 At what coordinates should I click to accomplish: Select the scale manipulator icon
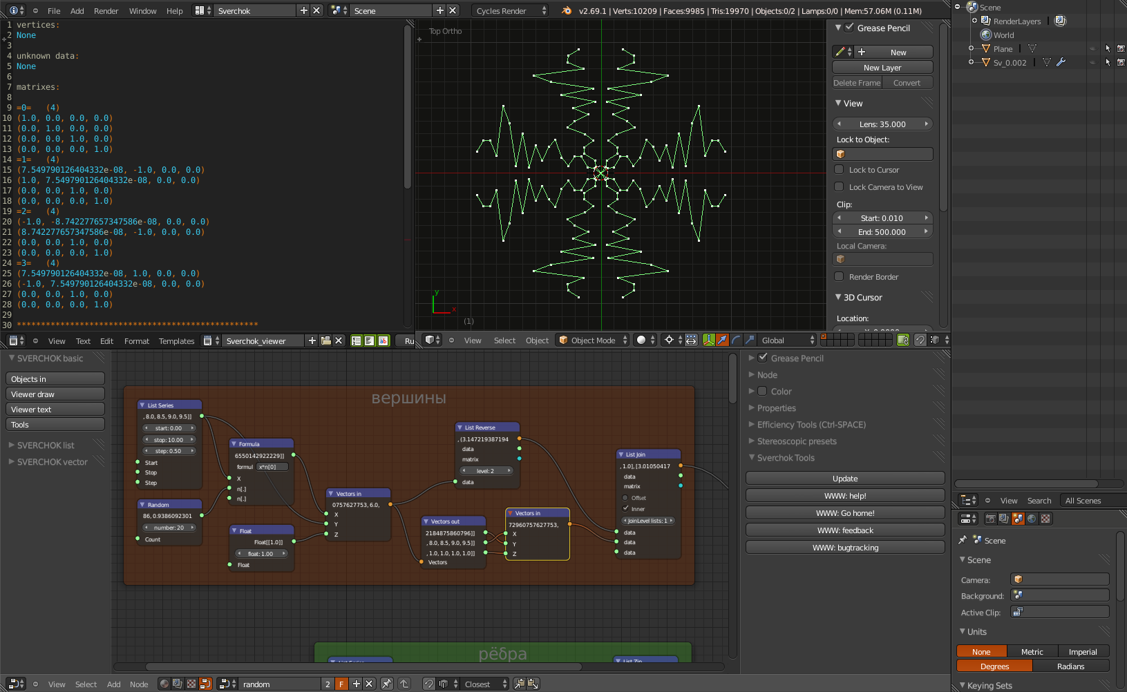click(x=750, y=340)
